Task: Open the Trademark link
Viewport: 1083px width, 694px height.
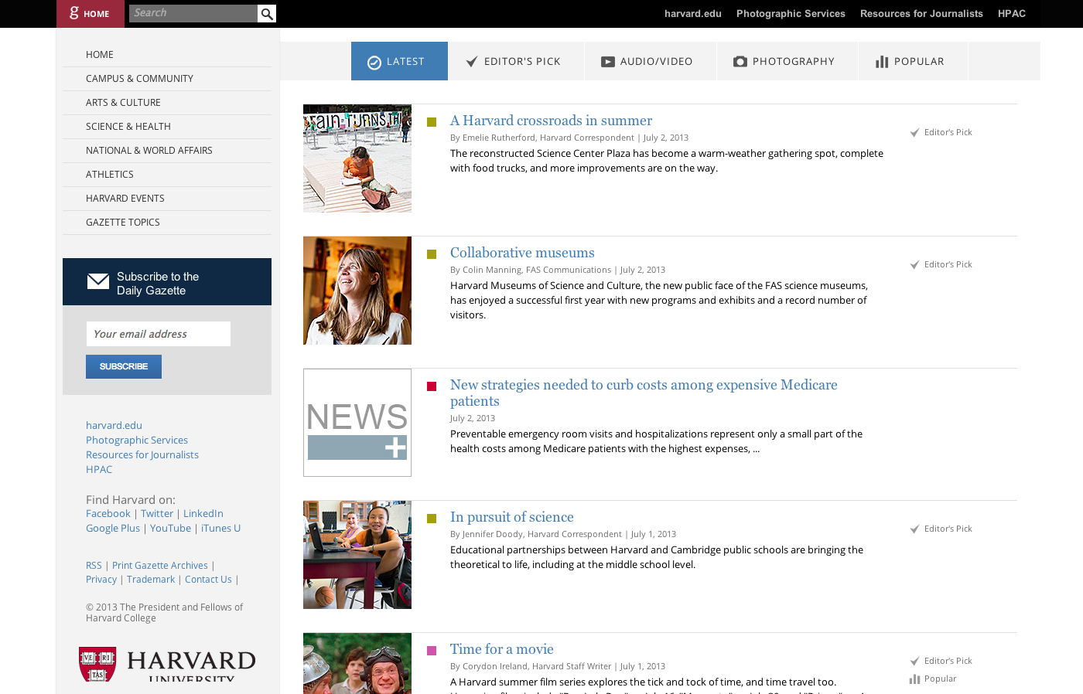Action: (x=151, y=580)
